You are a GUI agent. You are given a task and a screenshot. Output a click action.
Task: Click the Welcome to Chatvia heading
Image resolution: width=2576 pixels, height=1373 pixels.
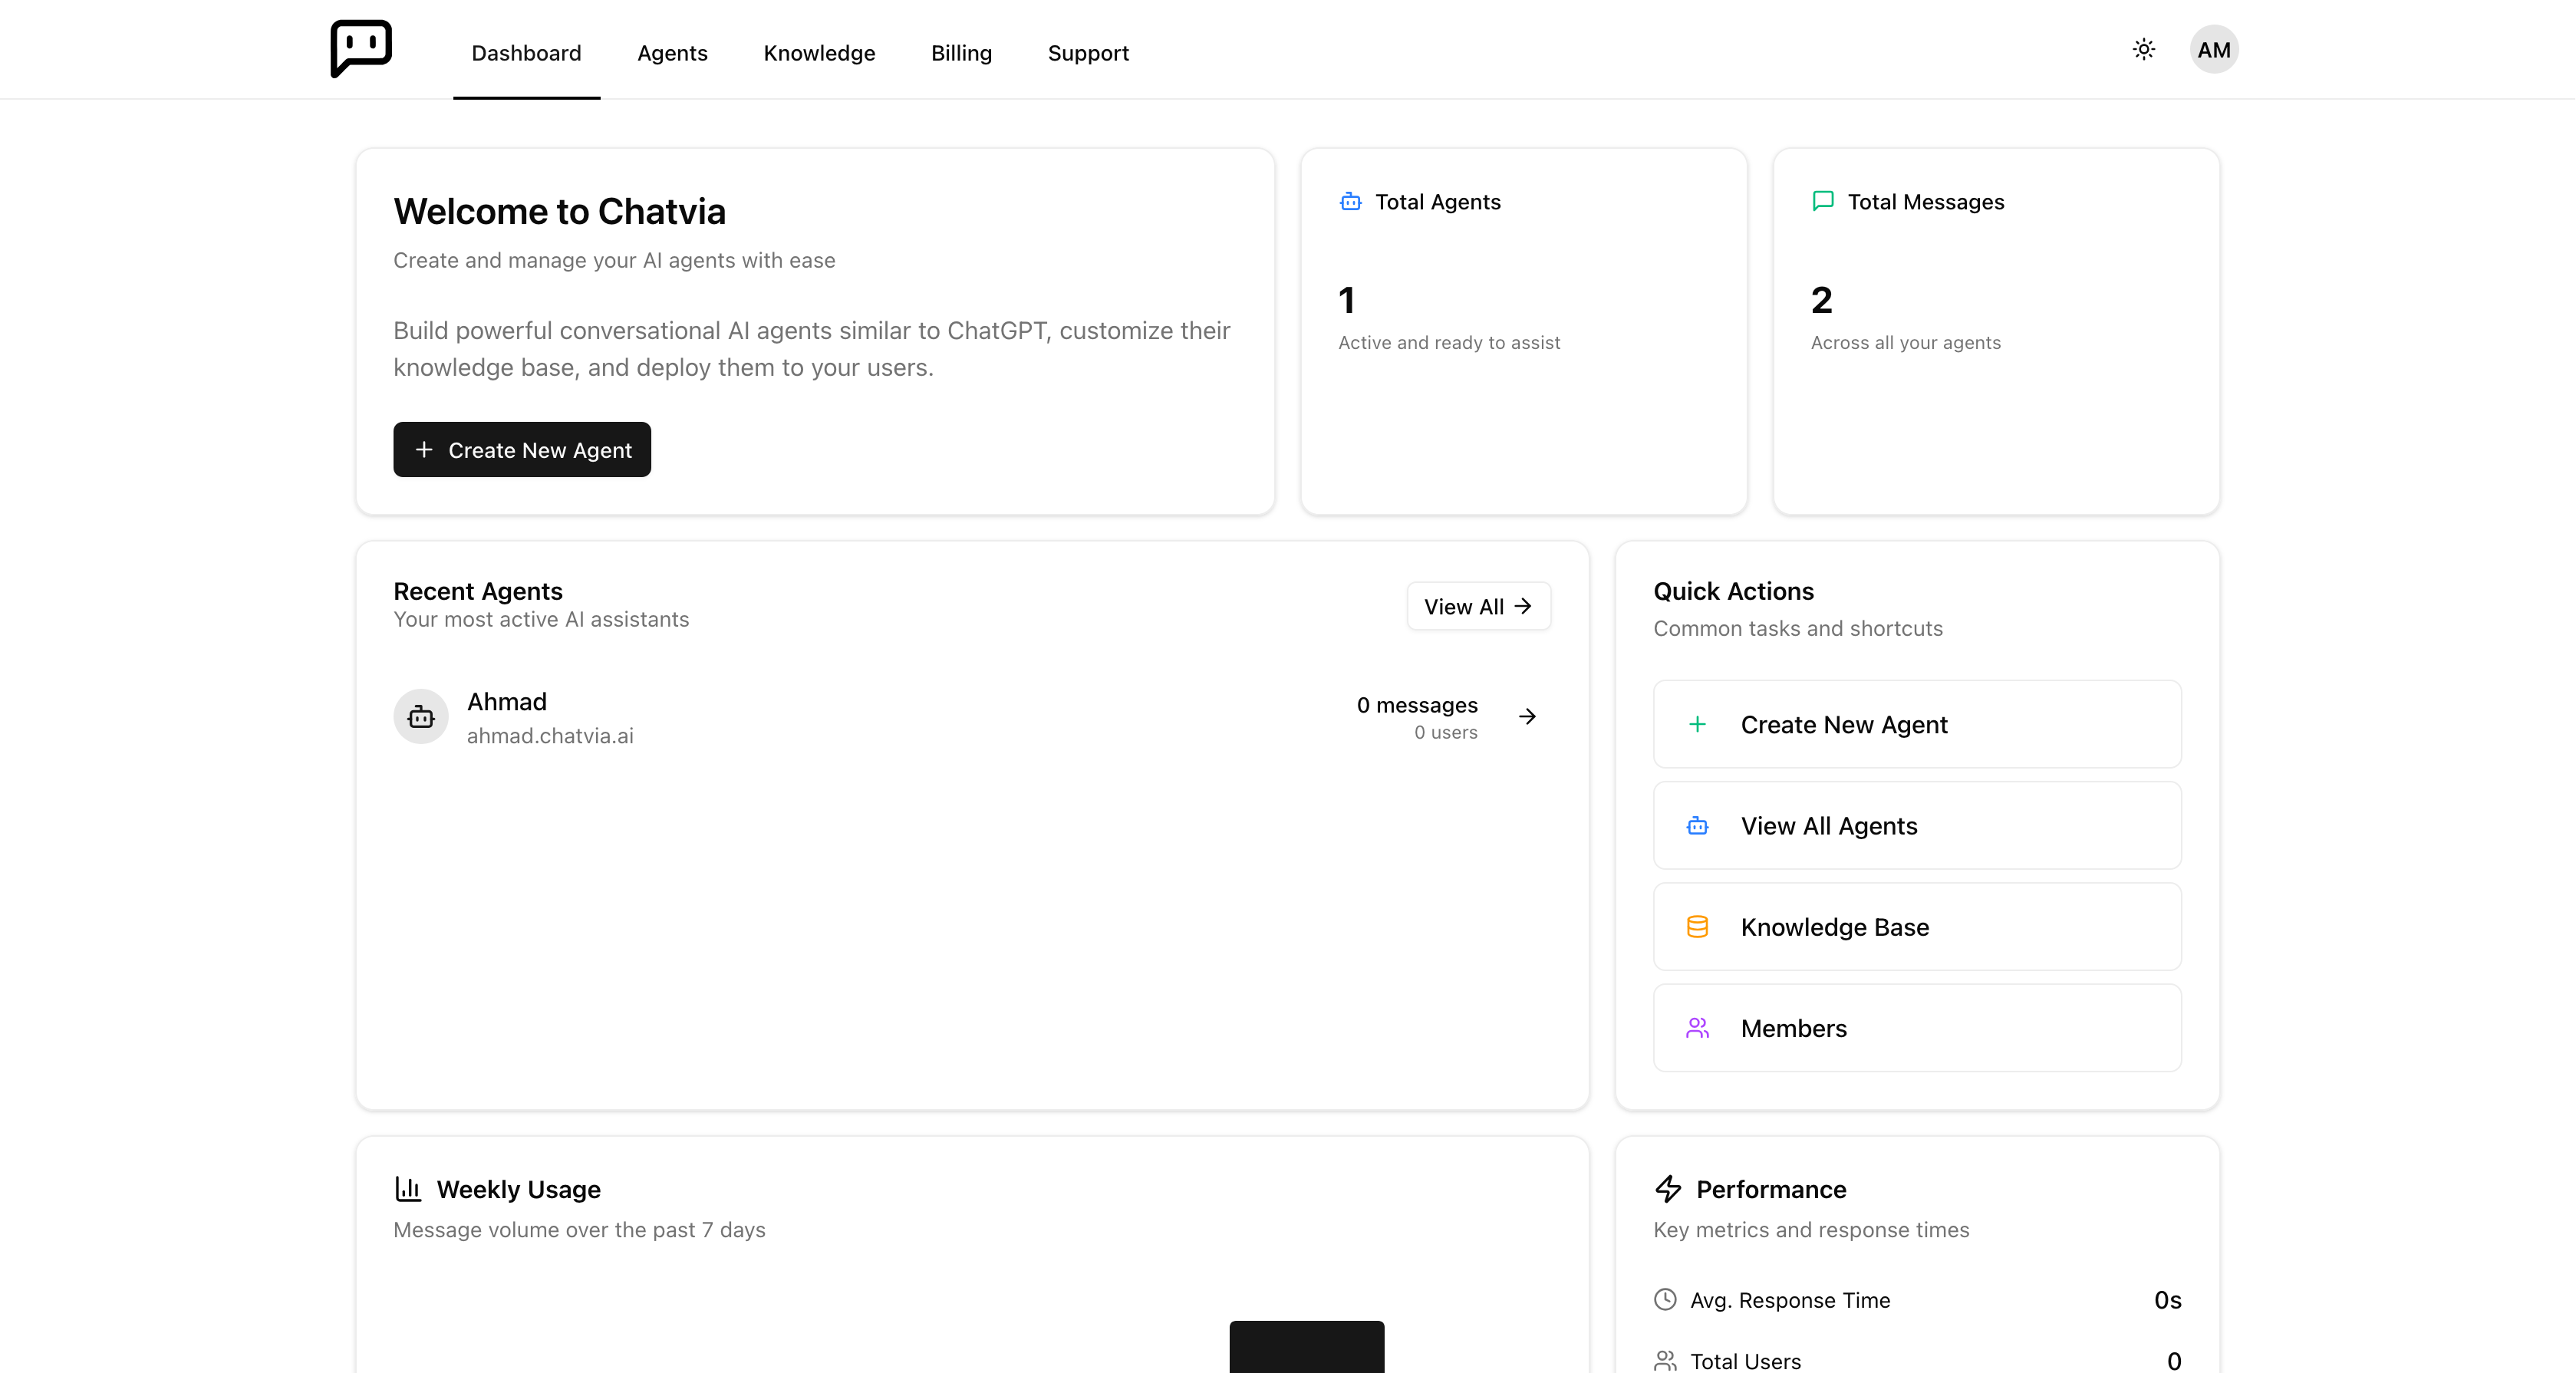[559, 212]
